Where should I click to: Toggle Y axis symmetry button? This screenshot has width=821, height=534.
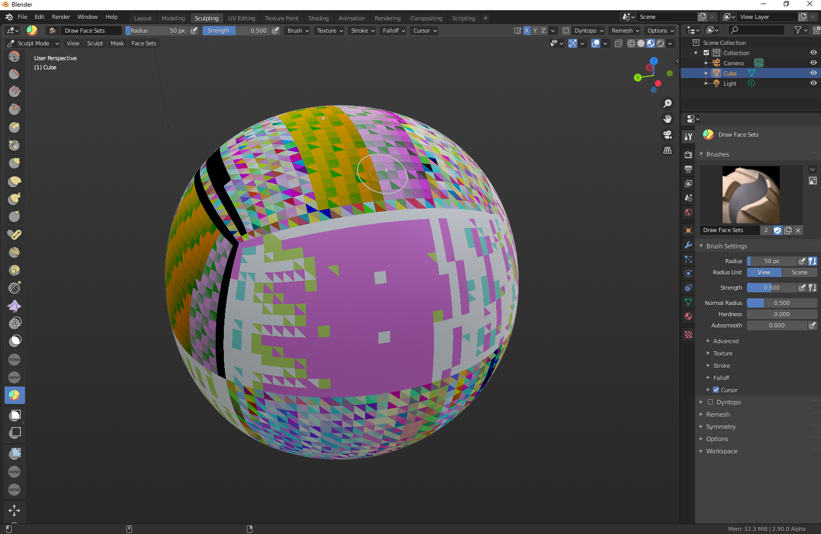coord(535,31)
